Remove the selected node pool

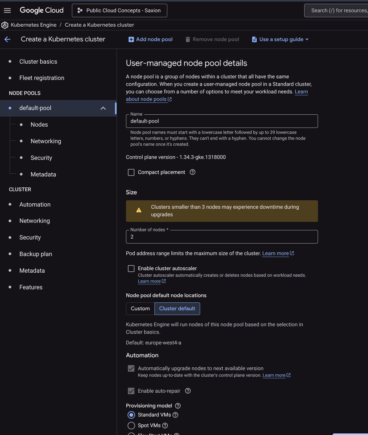(x=212, y=39)
